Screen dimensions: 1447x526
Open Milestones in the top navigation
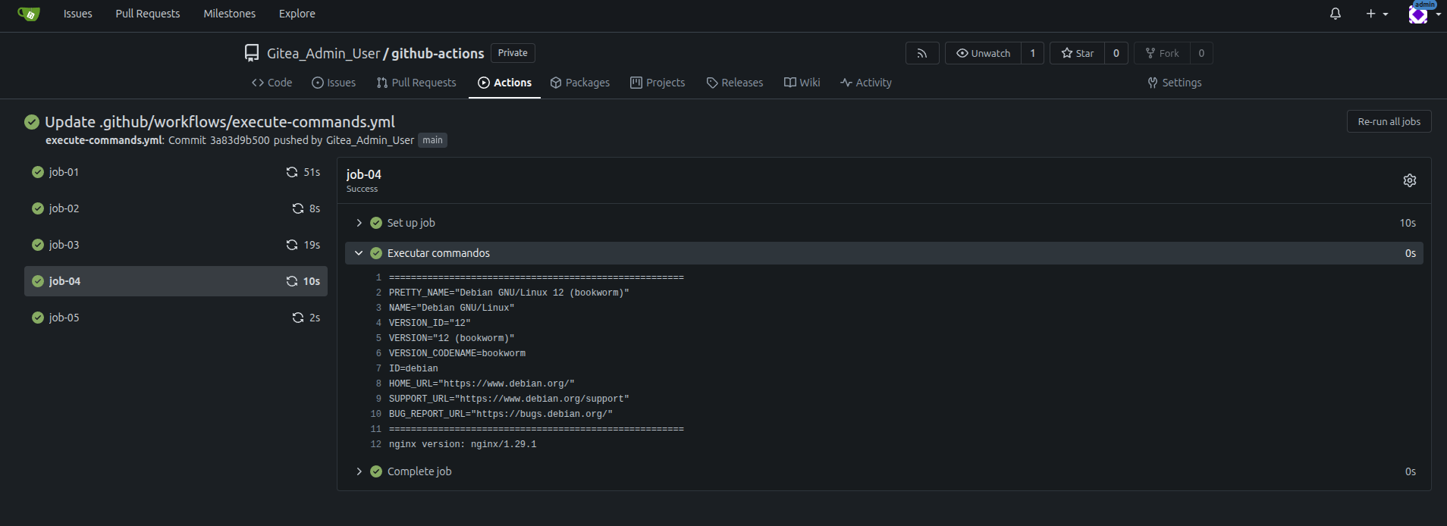pos(230,14)
